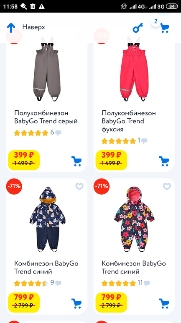Screen dimensions: 181x323
Task: Add blue bird-print jumpsuit to cart
Action: pyautogui.click(x=76, y=303)
